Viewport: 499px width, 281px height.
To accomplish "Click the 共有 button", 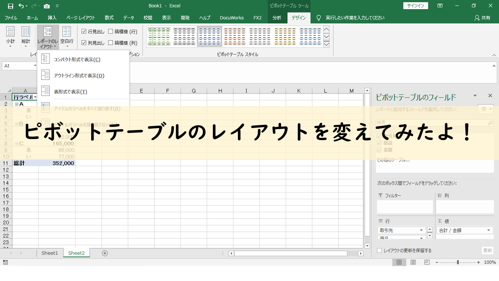I will (482, 18).
